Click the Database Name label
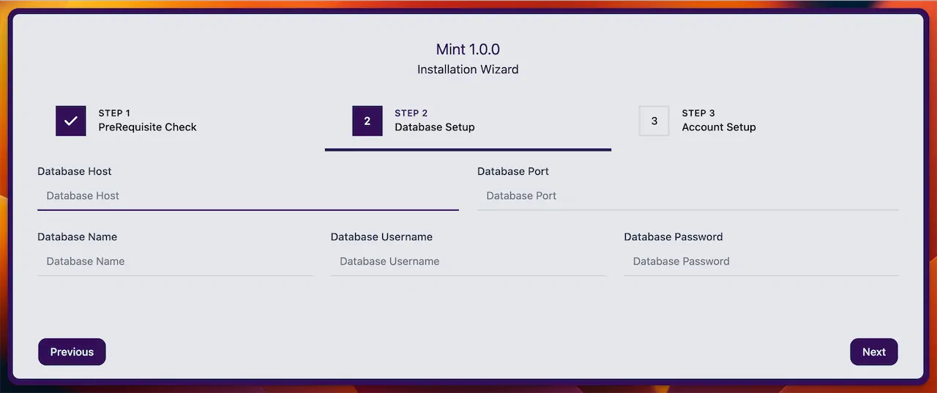 click(x=78, y=237)
